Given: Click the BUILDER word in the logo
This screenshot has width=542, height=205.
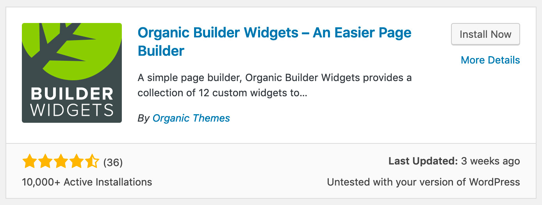Looking at the screenshot, I should click(x=72, y=94).
